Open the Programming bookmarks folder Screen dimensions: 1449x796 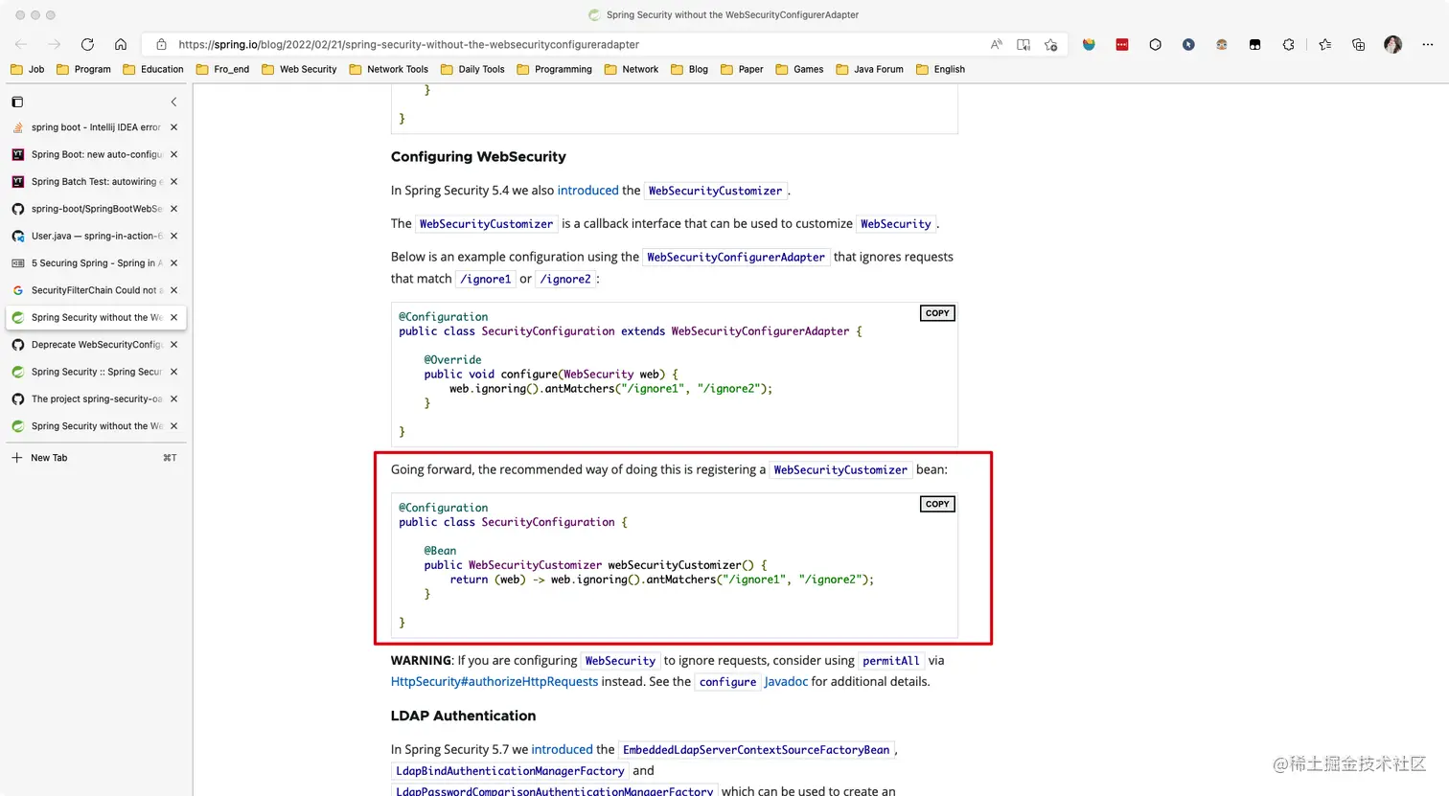(x=554, y=69)
